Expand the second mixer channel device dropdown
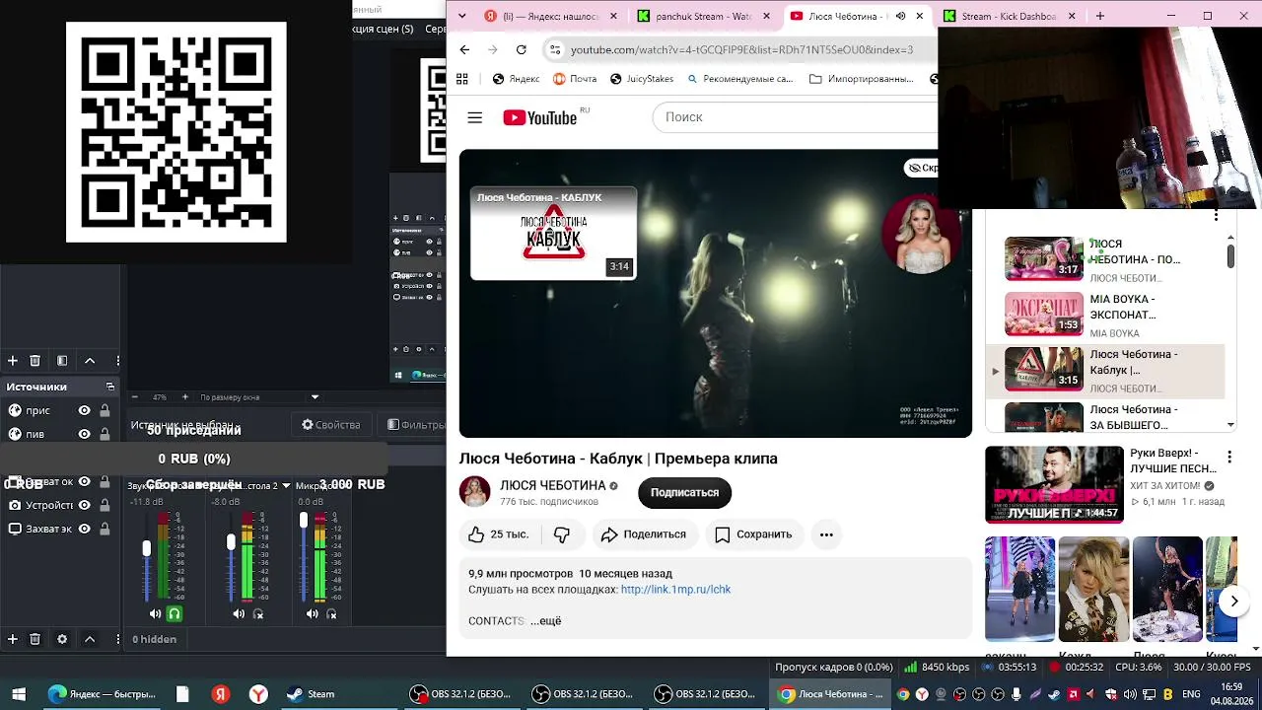Screen dimensions: 1262x710 [x=286, y=485]
